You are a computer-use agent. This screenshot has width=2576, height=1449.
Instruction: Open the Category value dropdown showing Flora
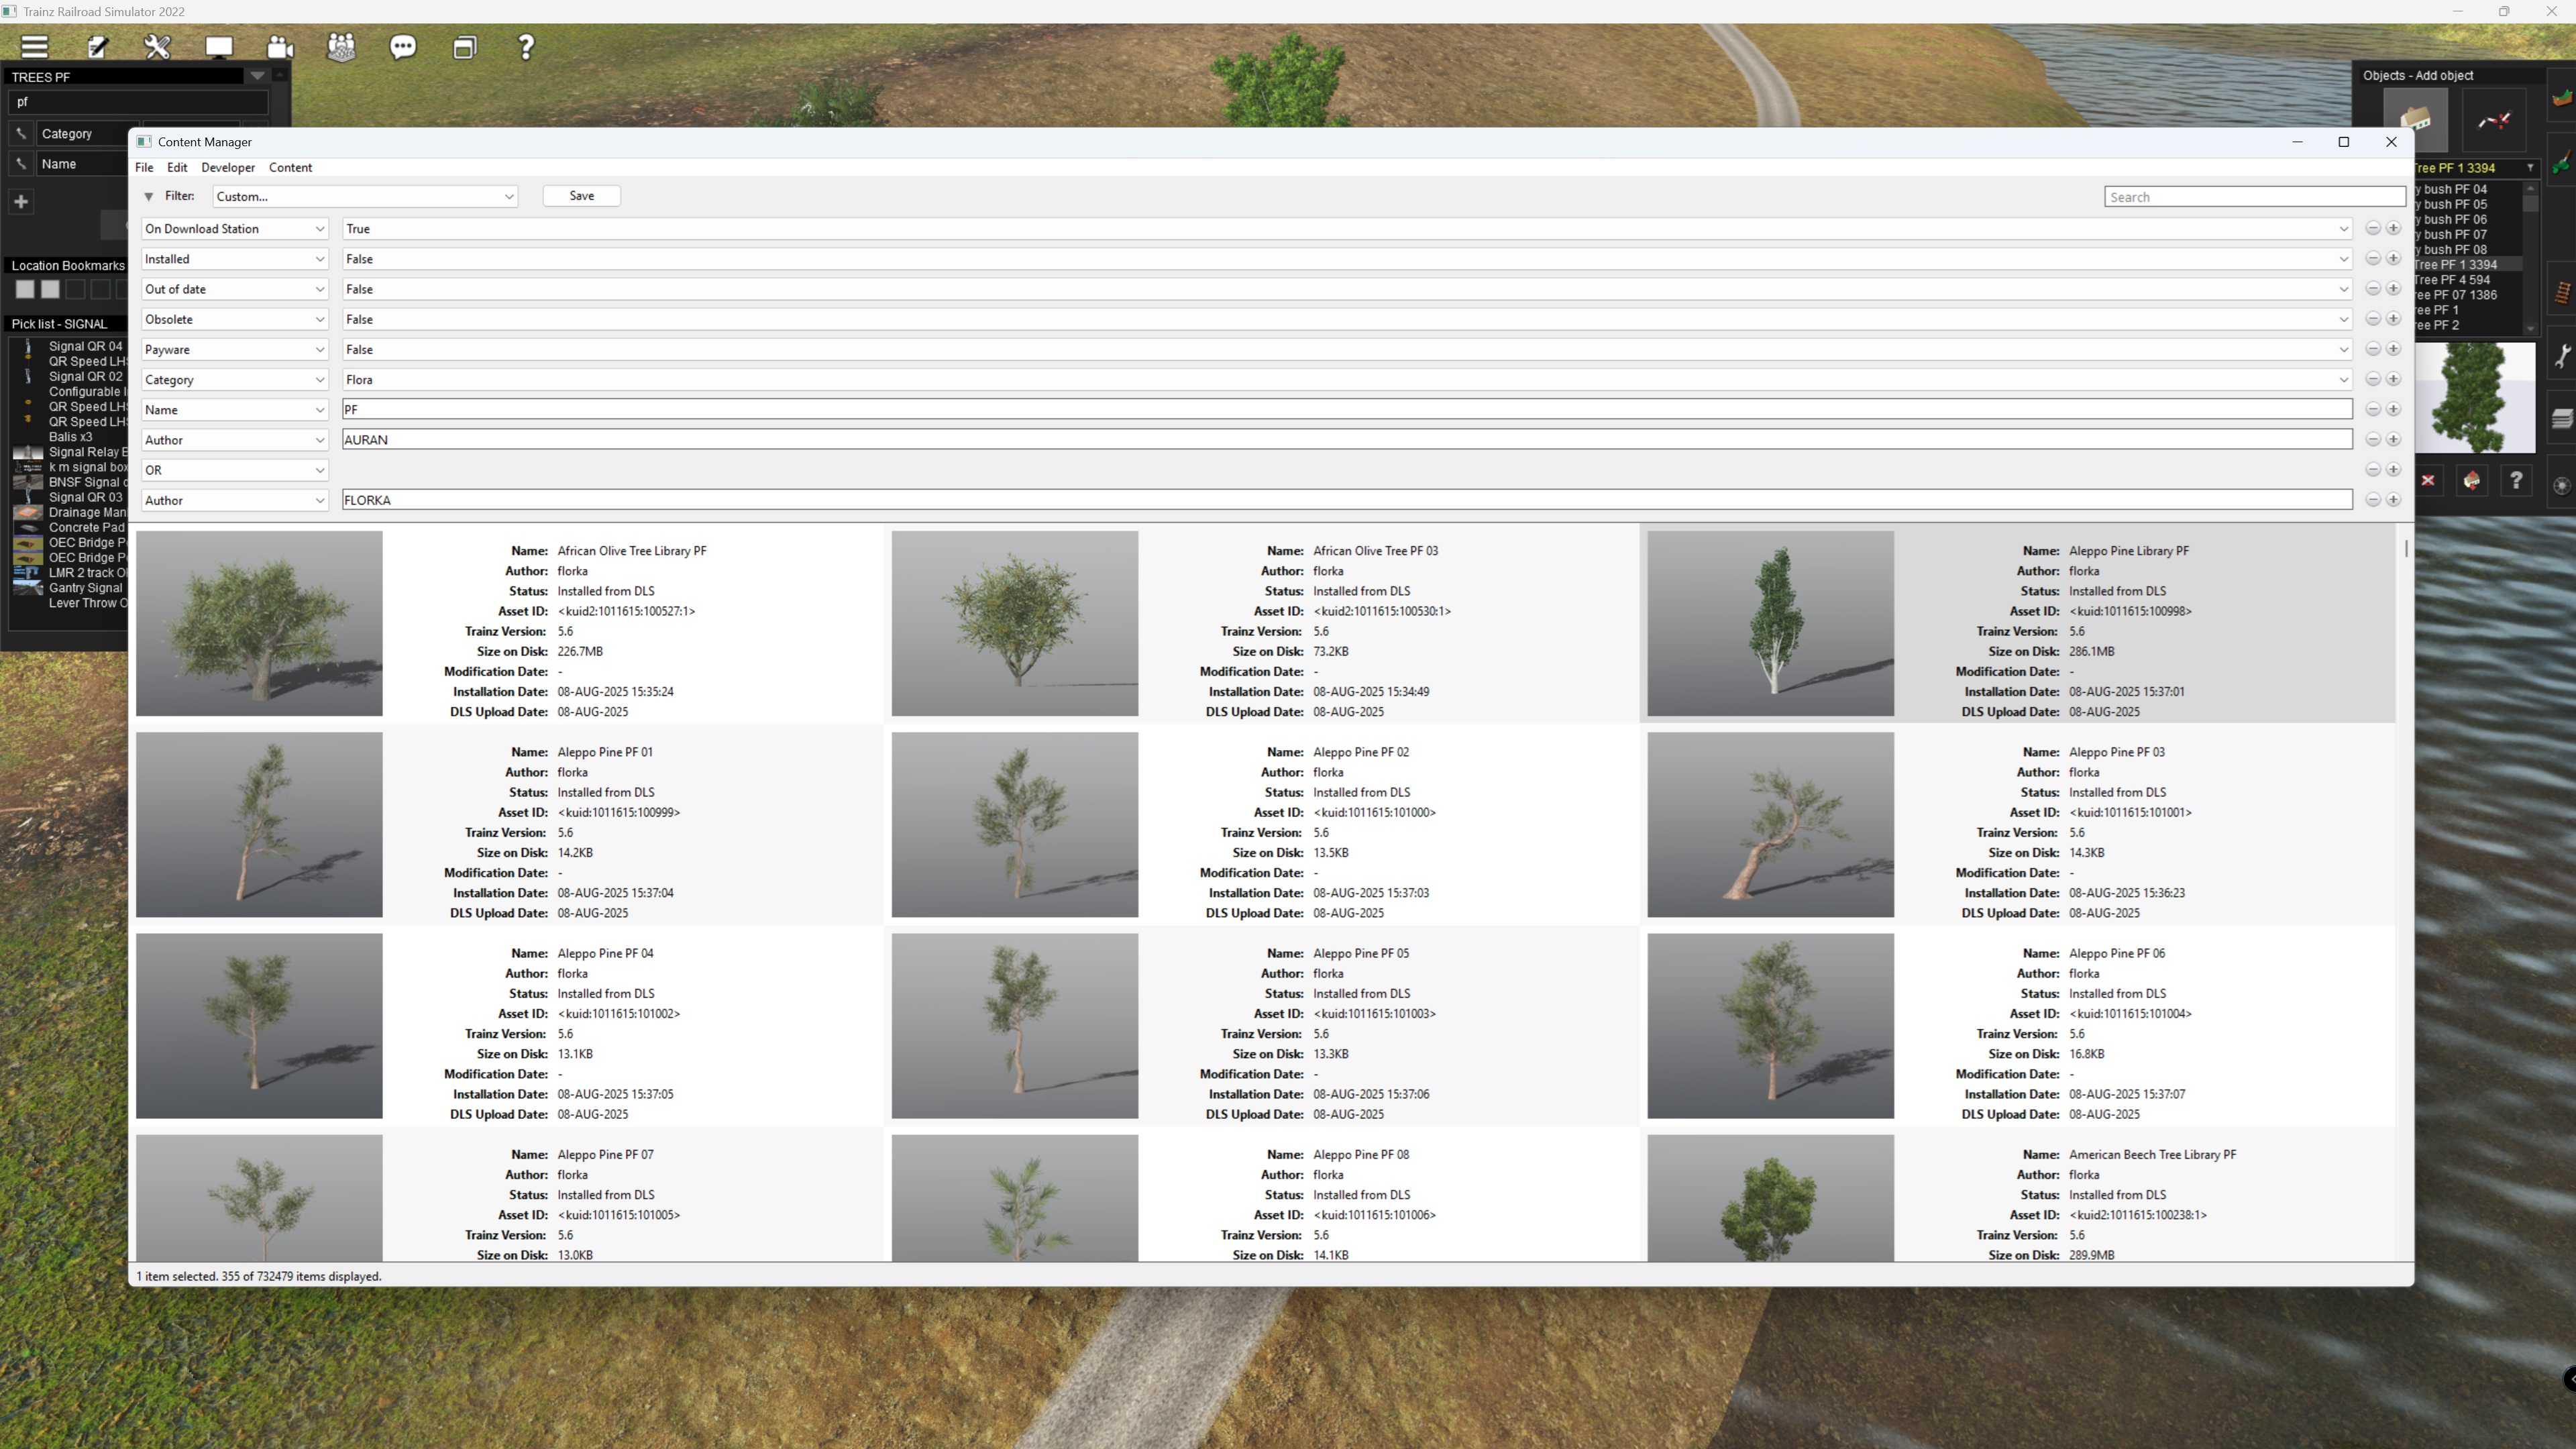(x=1347, y=379)
